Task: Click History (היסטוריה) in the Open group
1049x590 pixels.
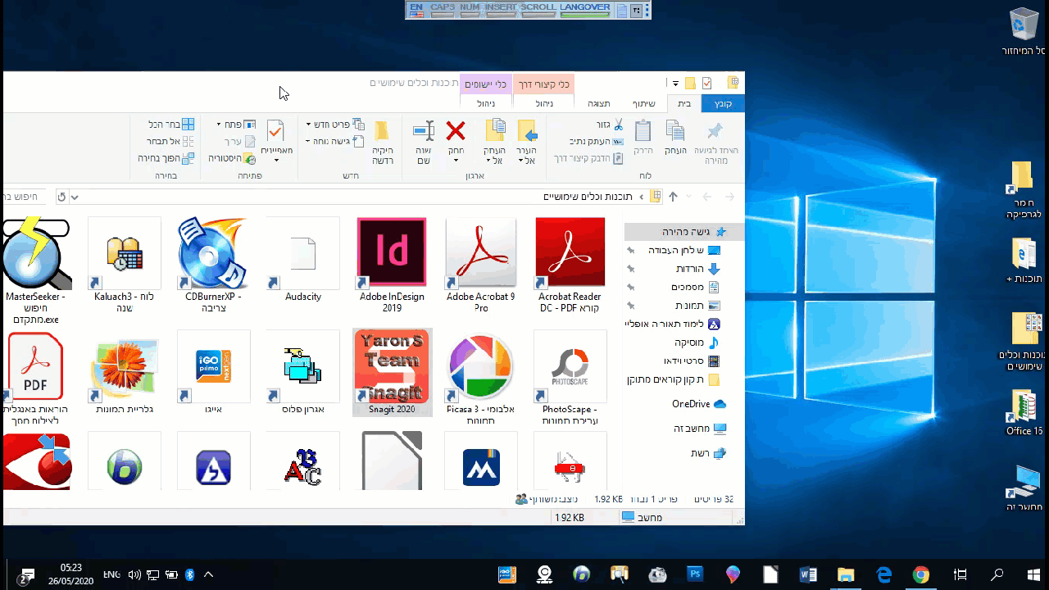Action: (x=232, y=158)
